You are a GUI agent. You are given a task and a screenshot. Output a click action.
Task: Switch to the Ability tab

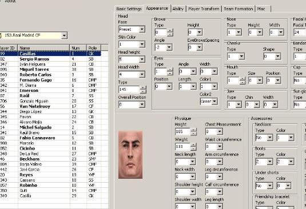coord(178,9)
